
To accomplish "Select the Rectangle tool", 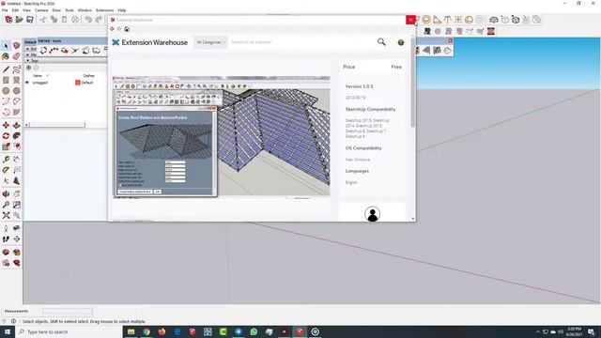I will (x=6, y=80).
